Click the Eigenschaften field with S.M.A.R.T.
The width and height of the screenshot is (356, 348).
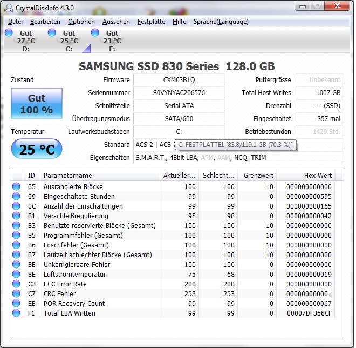tap(238, 158)
